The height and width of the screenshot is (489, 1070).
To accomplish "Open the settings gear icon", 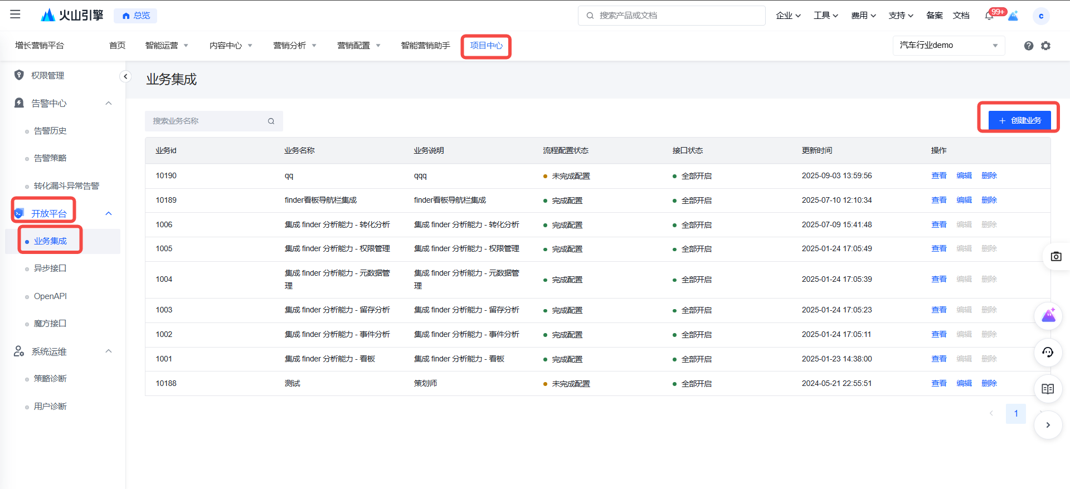I will (1045, 46).
